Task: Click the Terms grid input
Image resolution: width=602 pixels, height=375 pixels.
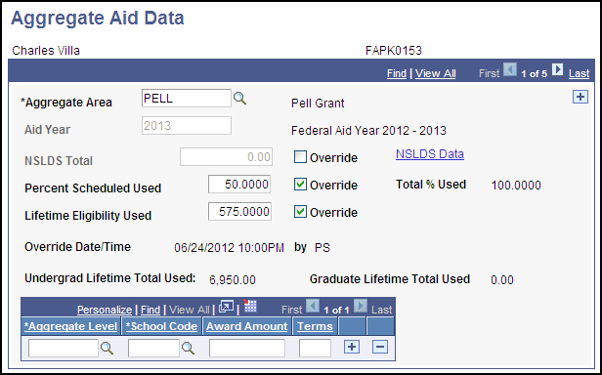Action: [x=315, y=348]
